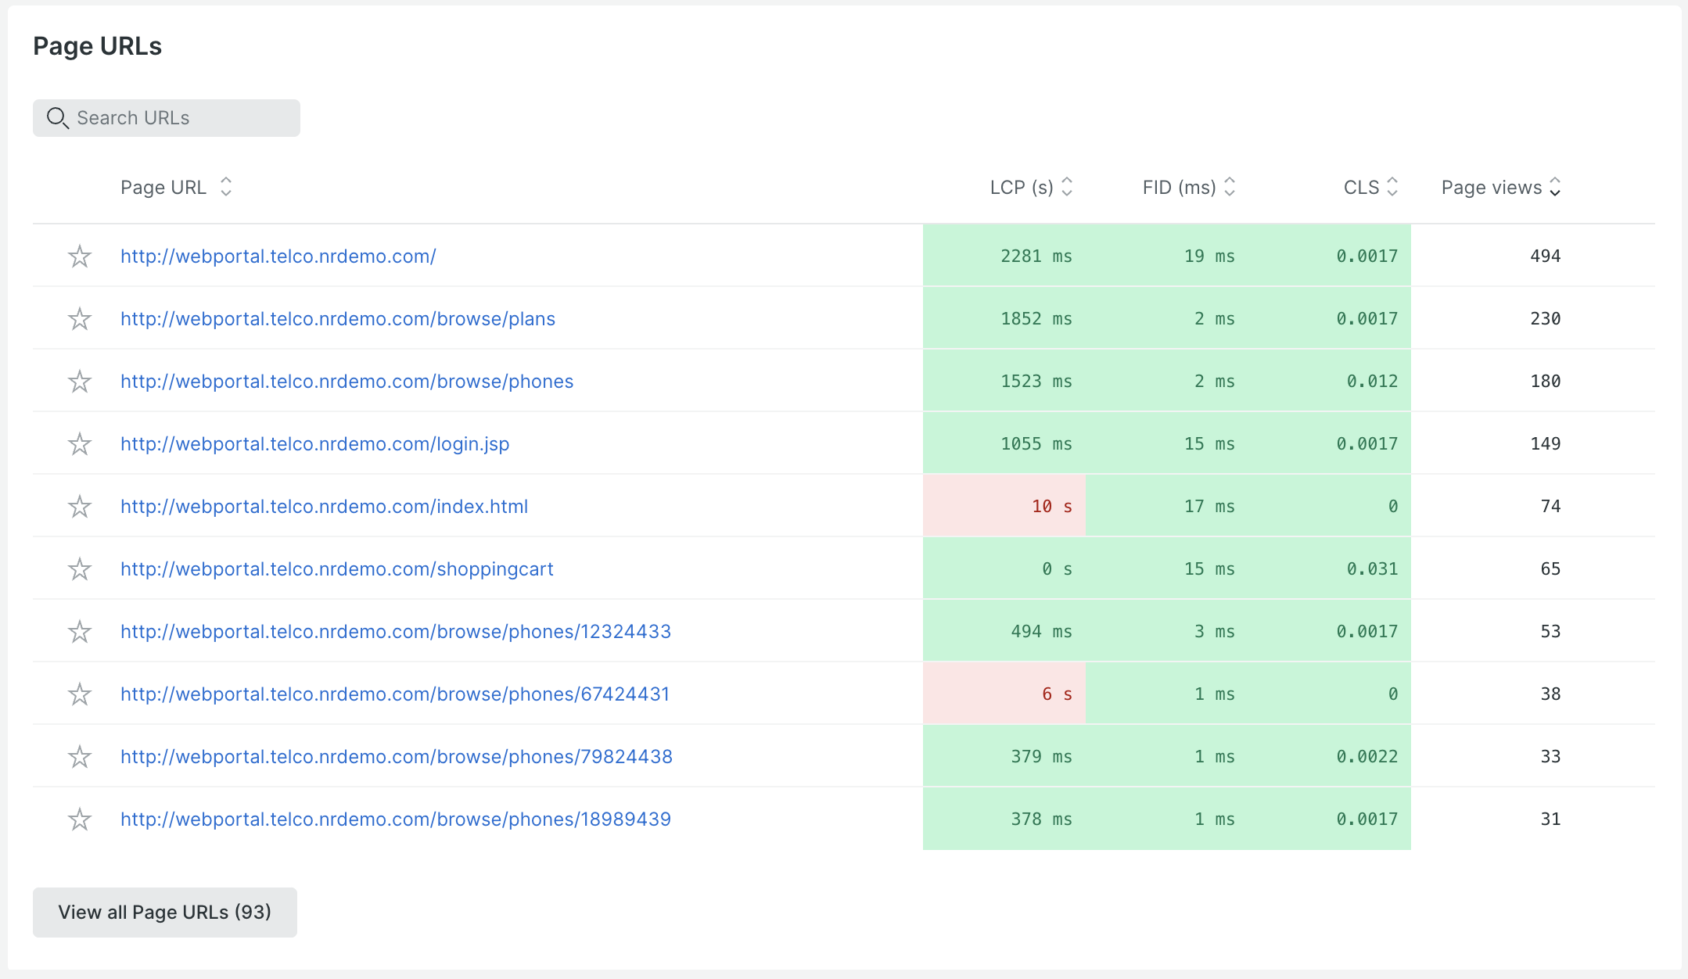
Task: Sort by LCP (s) column arrows
Action: pos(1067,187)
